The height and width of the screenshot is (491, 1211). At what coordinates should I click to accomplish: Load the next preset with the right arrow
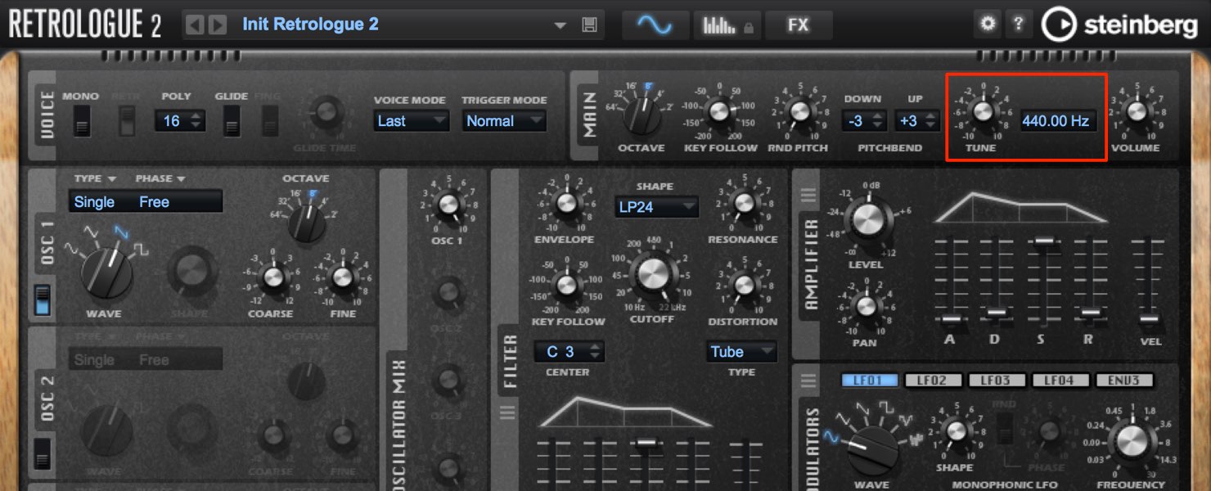point(218,25)
